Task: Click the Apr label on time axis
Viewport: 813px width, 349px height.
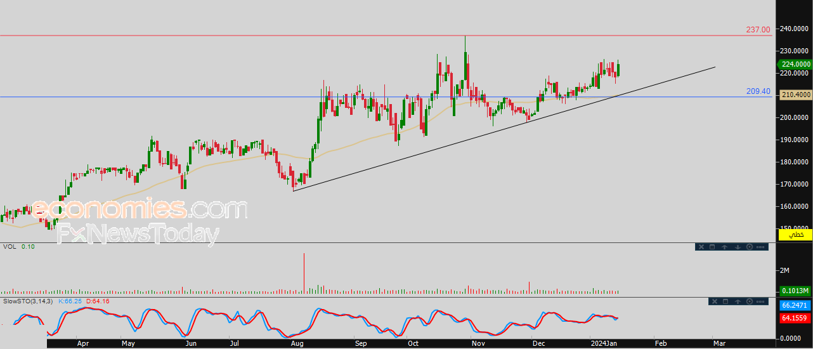Action: pyautogui.click(x=83, y=343)
